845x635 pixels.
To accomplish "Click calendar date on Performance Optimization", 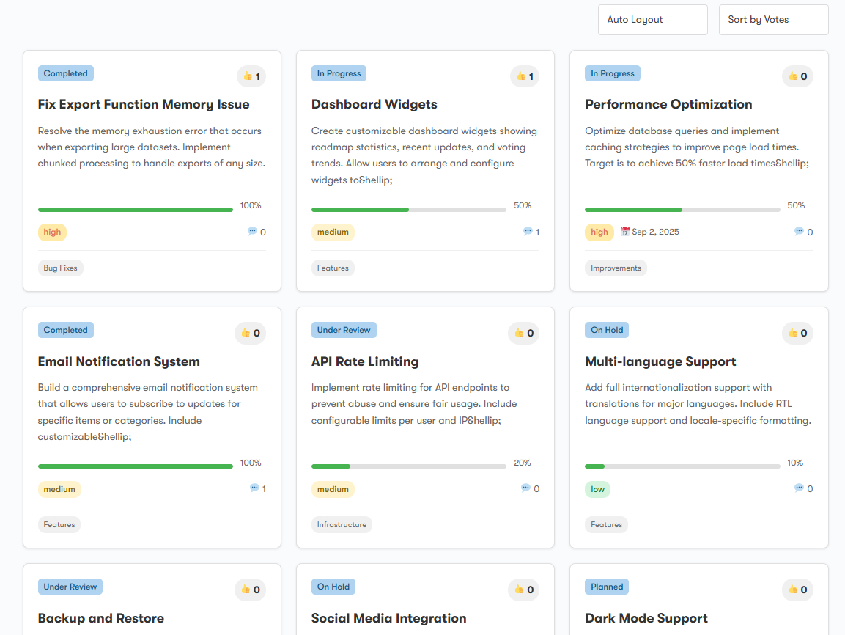I will 649,232.
